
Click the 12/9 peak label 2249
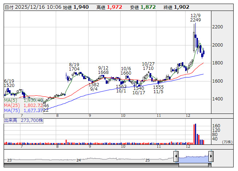point(195,20)
